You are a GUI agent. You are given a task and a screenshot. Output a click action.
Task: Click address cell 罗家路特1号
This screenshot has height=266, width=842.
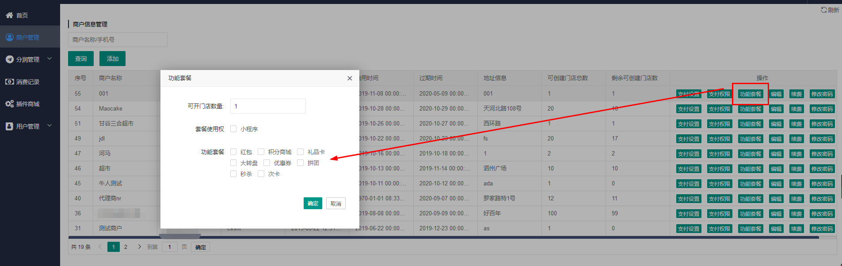(x=499, y=198)
